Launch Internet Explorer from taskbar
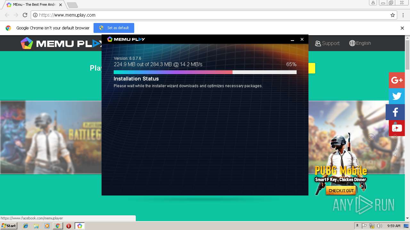Viewport: 410px width, 230px height. [26, 226]
